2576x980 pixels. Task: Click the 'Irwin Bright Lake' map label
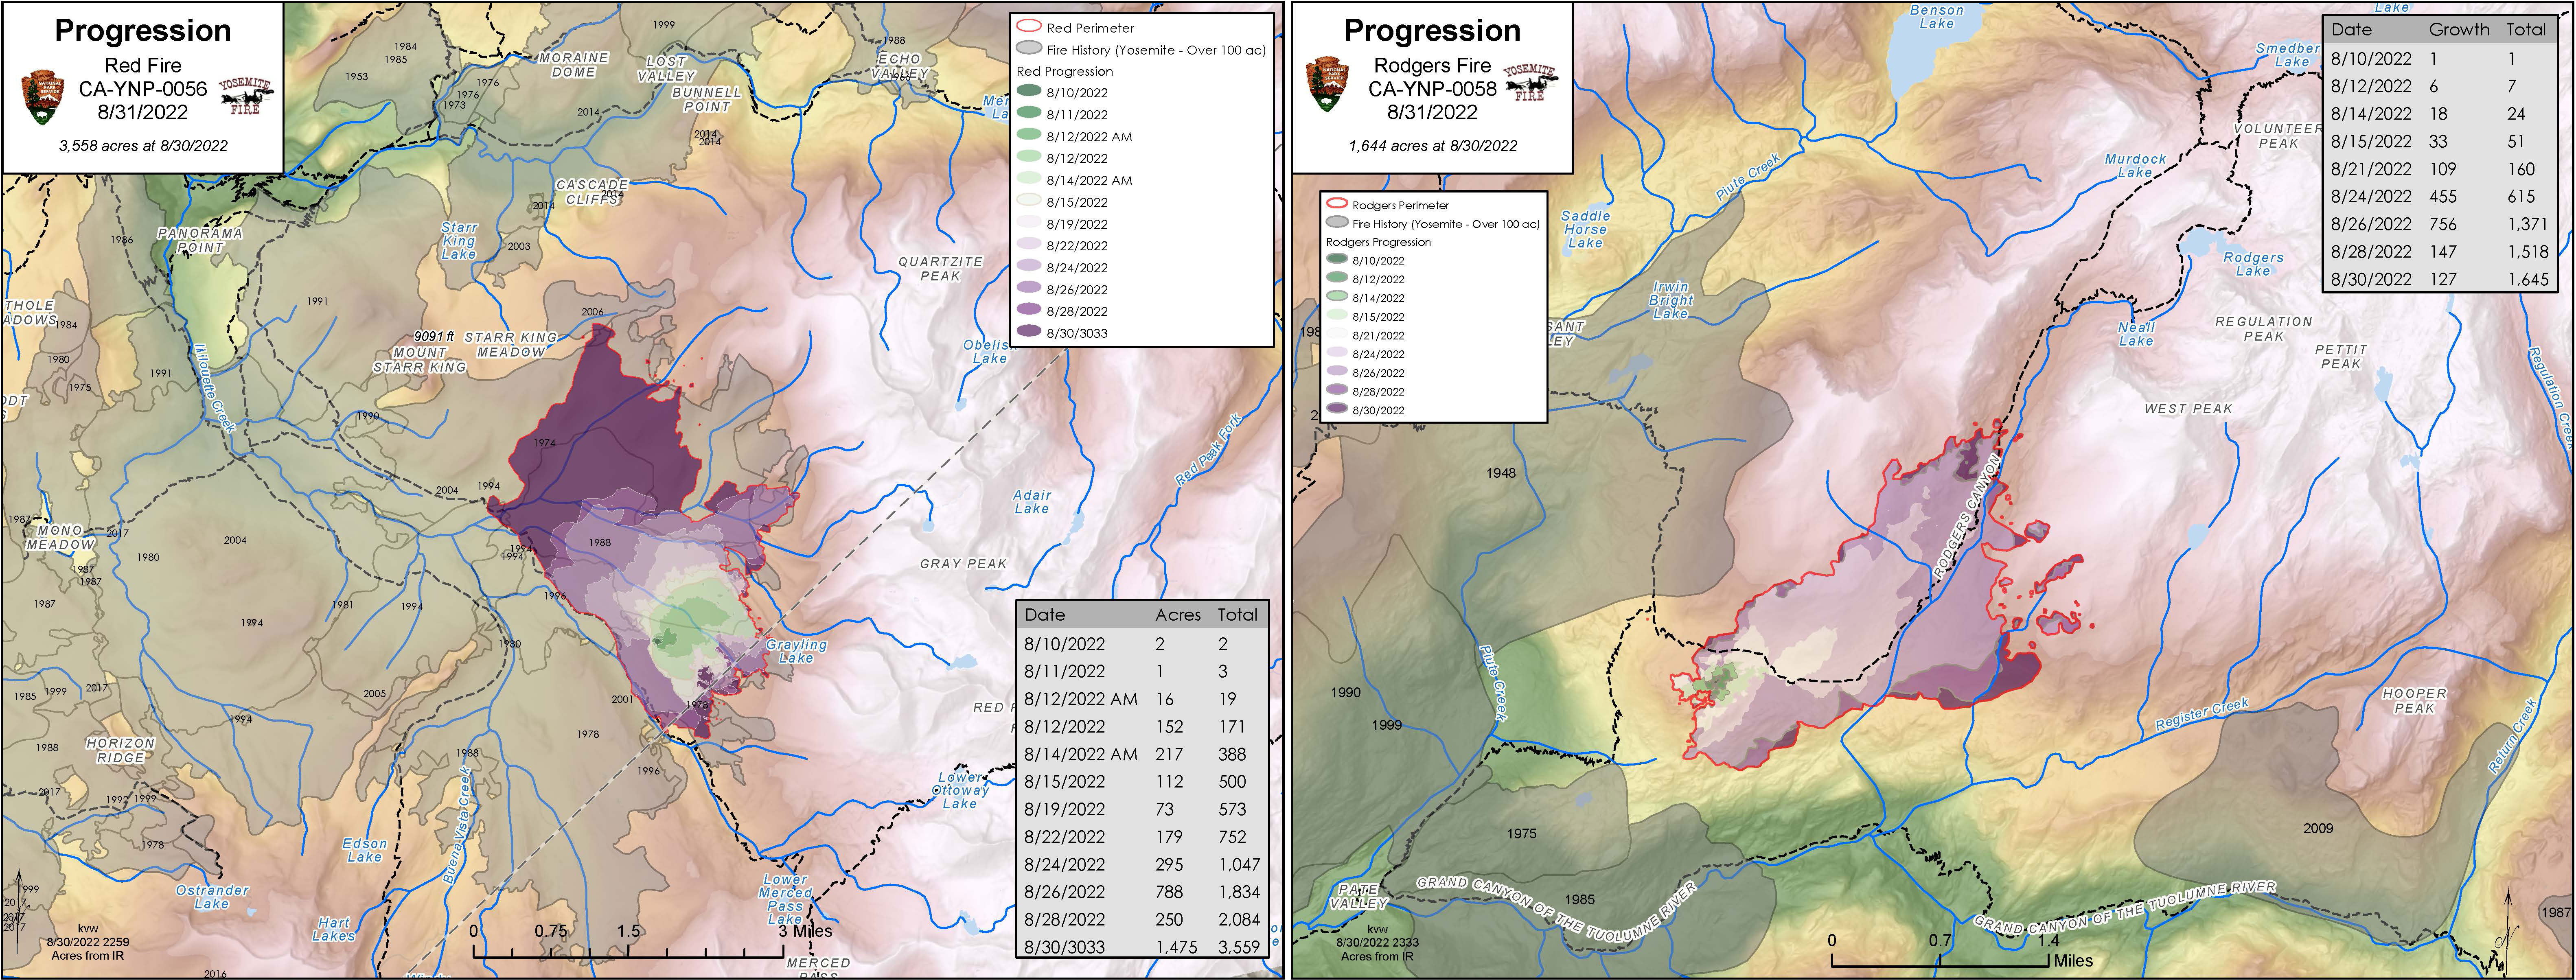pos(1671,300)
